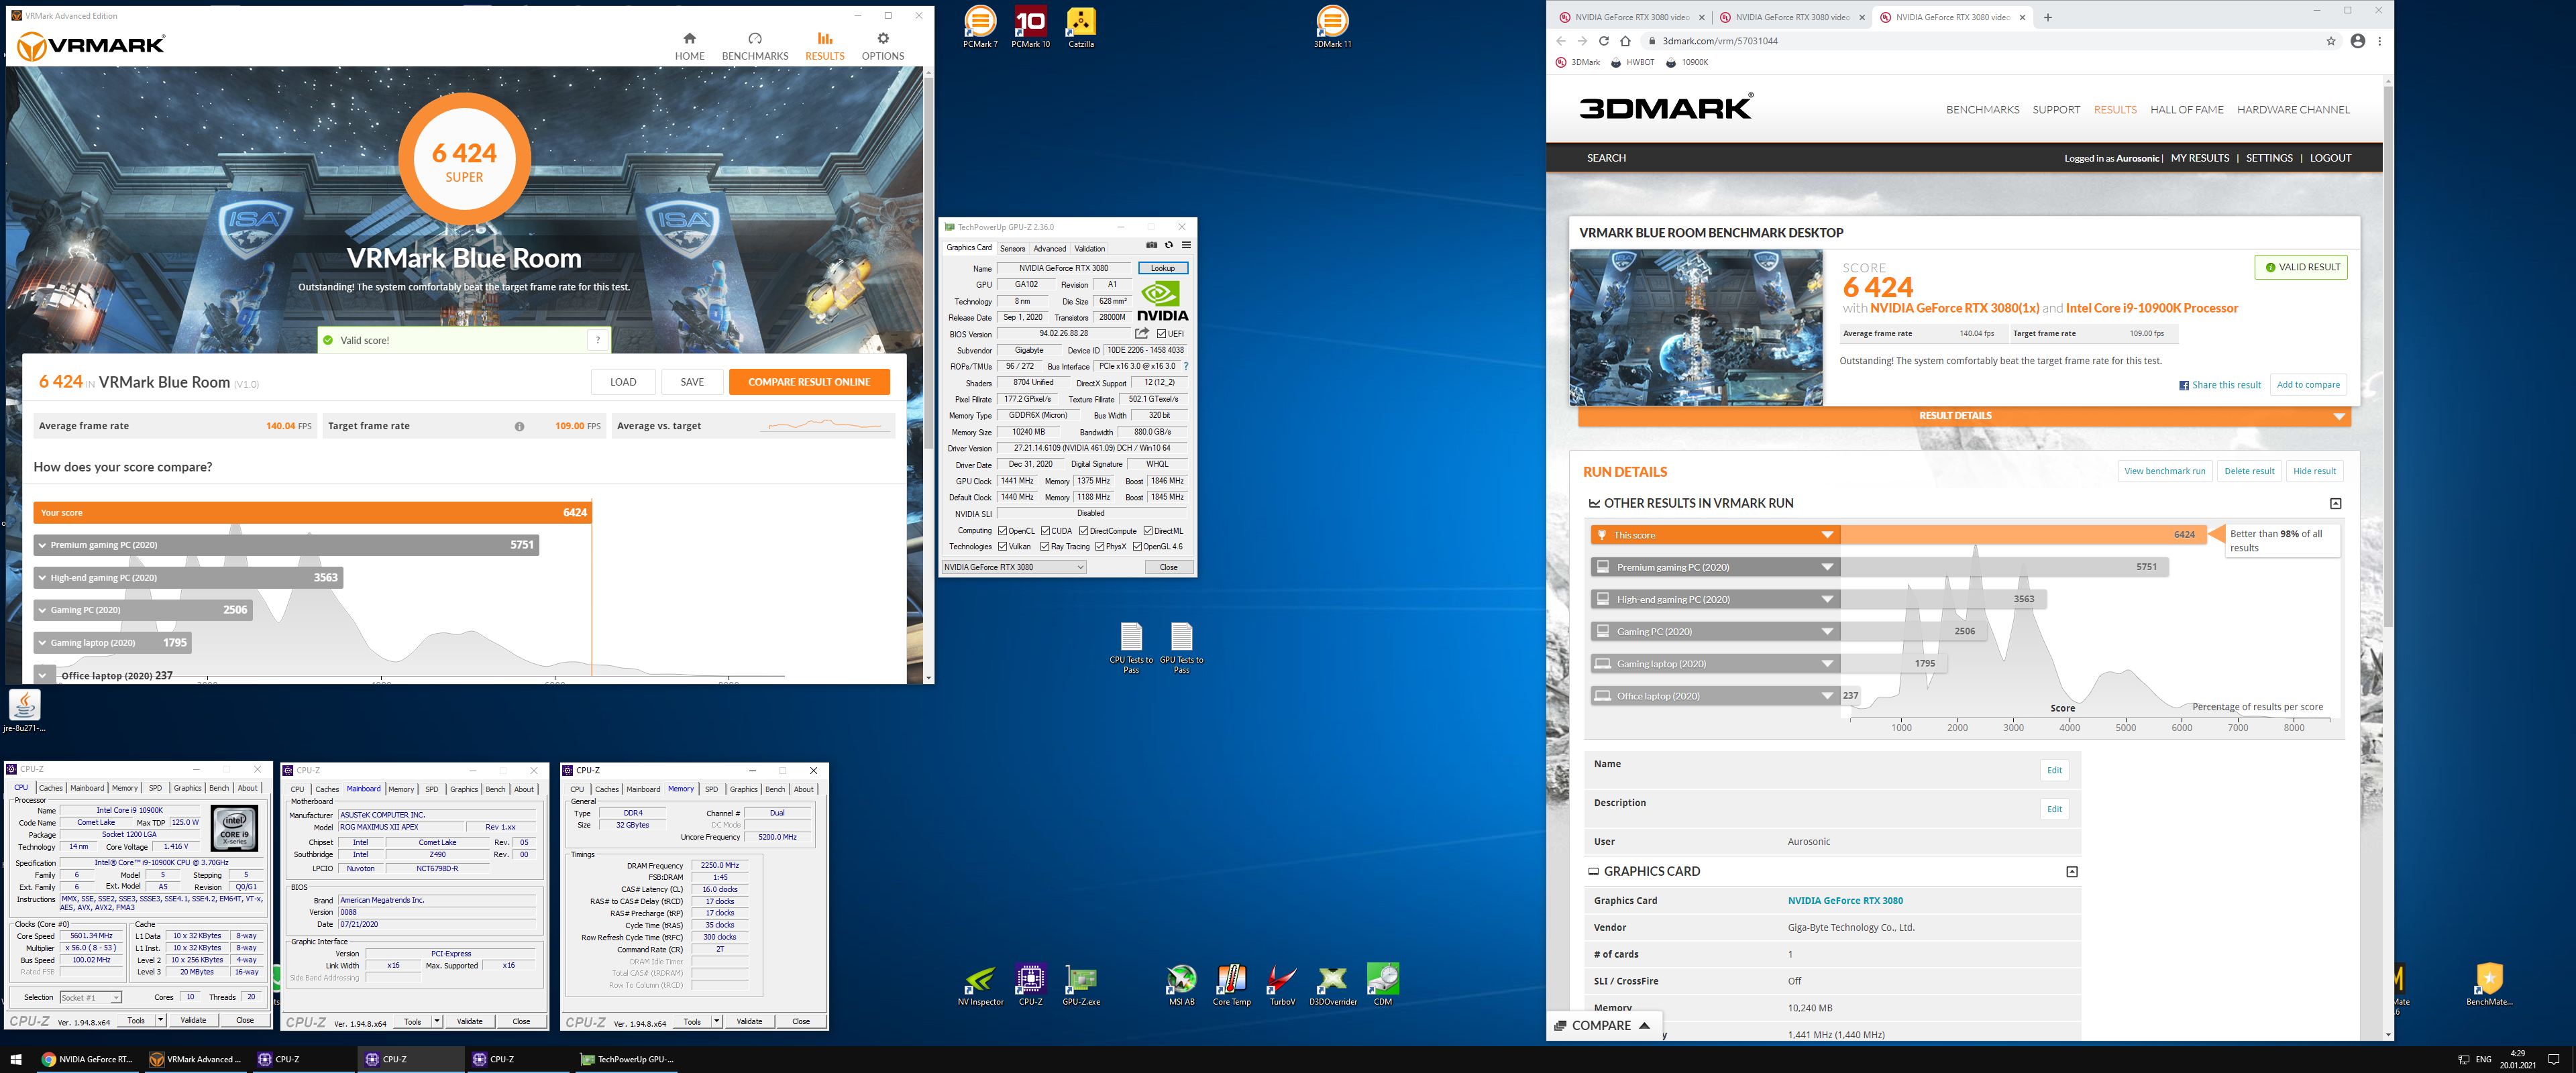Viewport: 2576px width, 1073px height.
Task: Take a GPU-Z screenshot with camera icon
Action: [x=1151, y=245]
